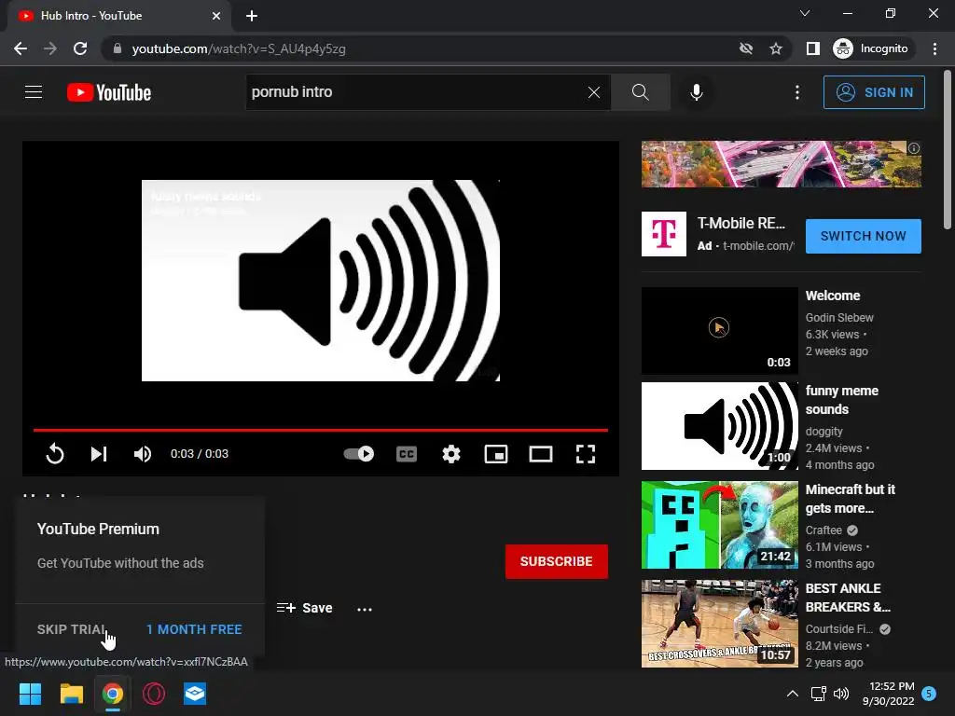Bookmark this page with the star icon

[775, 48]
